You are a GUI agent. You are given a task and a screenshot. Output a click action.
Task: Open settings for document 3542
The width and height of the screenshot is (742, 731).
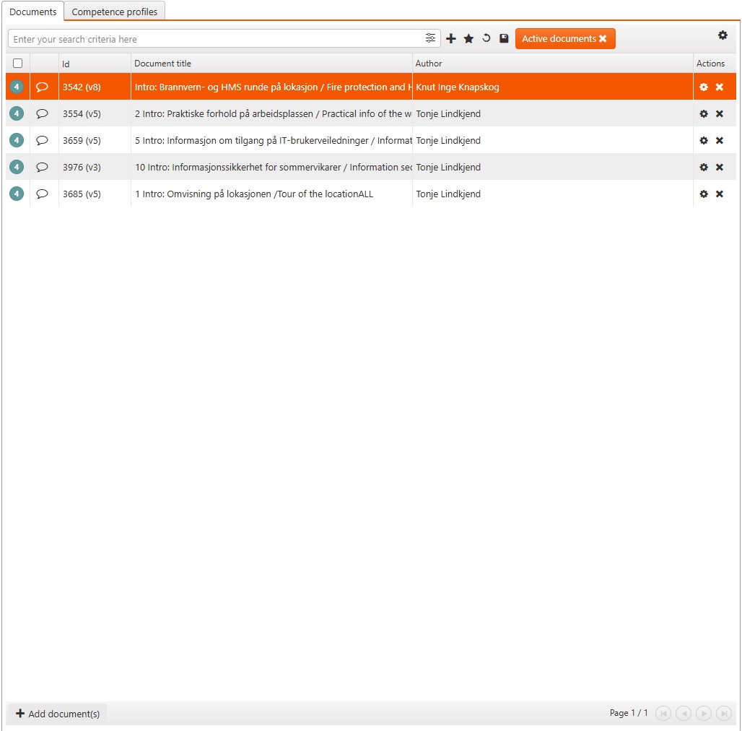click(x=704, y=87)
